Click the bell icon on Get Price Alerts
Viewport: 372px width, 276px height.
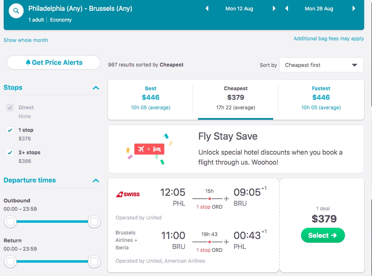[28, 62]
